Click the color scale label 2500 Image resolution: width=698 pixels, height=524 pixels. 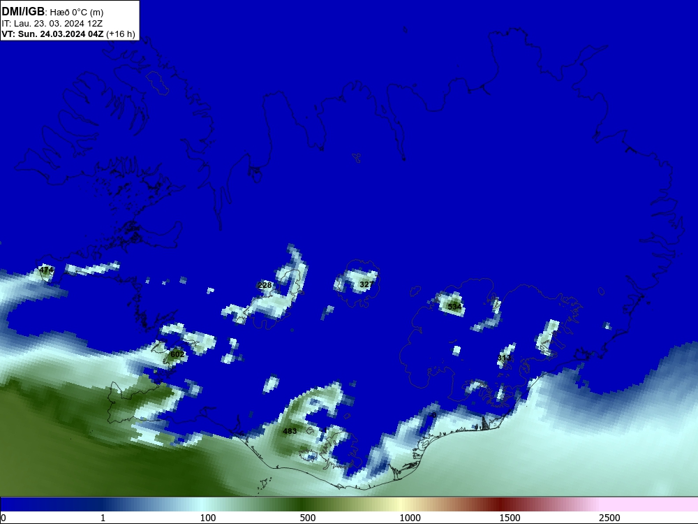pos(609,518)
